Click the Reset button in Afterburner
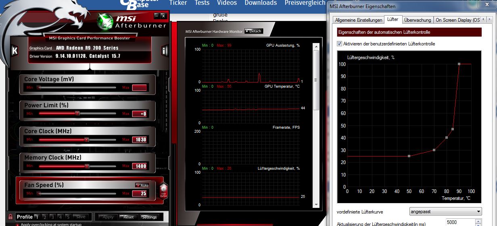This screenshot has width=497, height=226. pyautogui.click(x=128, y=217)
